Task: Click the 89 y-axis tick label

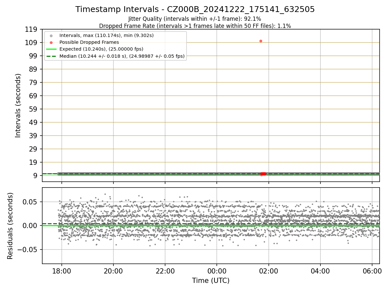Action: point(34,69)
